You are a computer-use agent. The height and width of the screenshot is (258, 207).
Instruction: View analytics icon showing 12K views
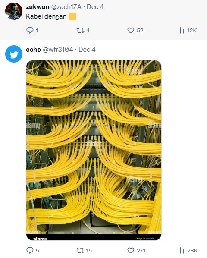pos(181,31)
